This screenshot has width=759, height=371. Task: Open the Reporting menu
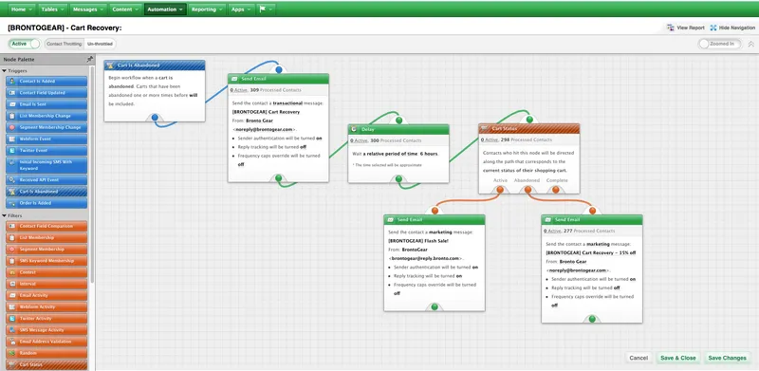(x=207, y=9)
